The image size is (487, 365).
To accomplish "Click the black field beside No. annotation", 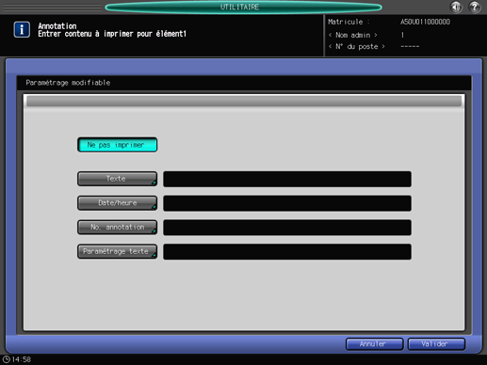I will (287, 228).
